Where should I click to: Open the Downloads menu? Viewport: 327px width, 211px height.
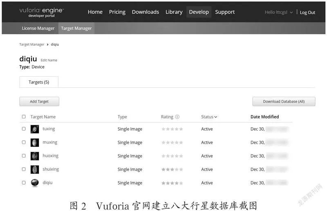tap(146, 12)
